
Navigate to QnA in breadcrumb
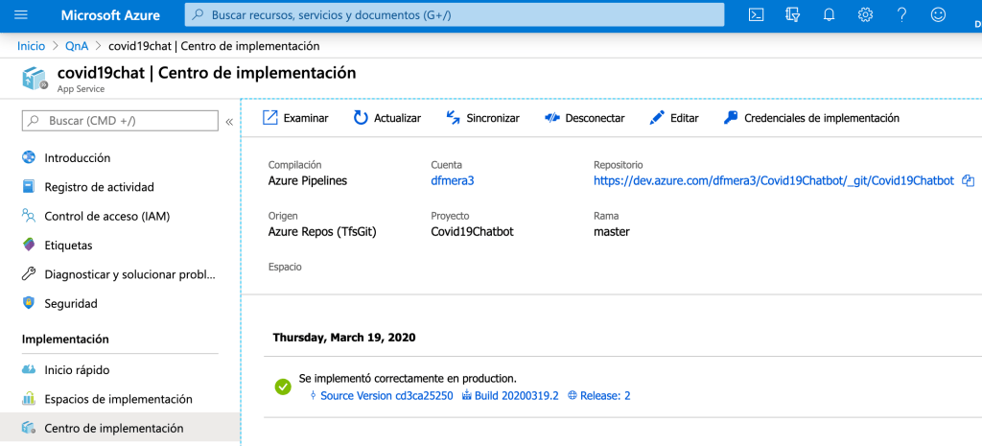pyautogui.click(x=77, y=46)
